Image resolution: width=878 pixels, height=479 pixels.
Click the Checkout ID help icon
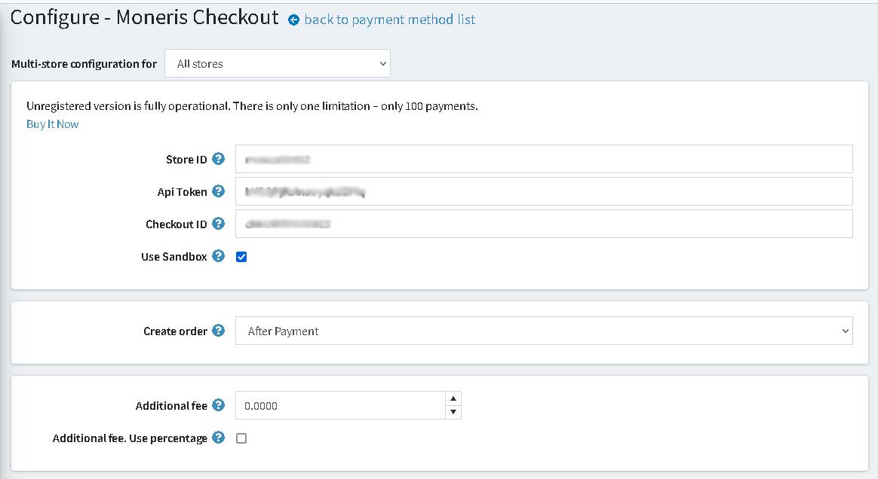219,224
